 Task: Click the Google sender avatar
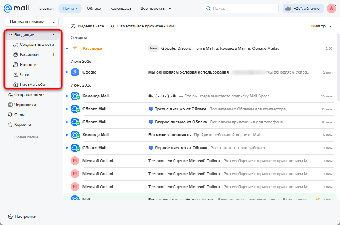pyautogui.click(x=75, y=72)
